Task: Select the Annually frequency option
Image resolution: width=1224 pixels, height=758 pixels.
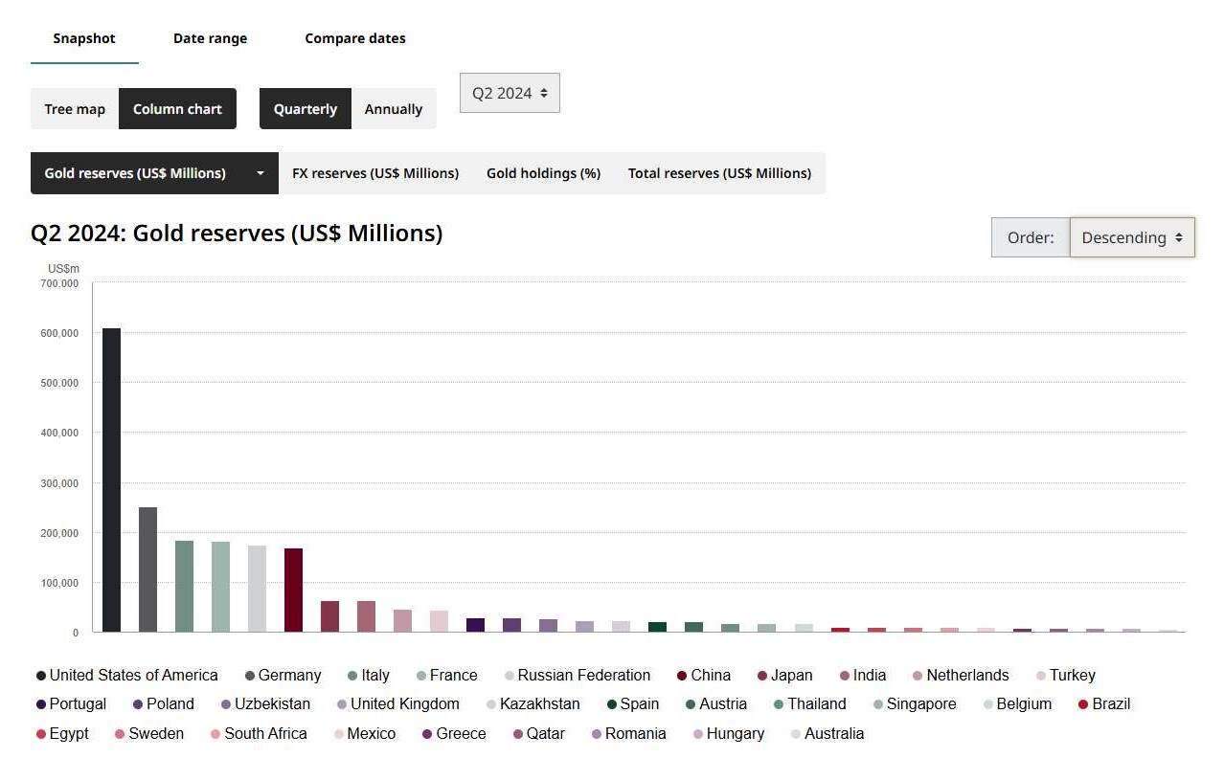Action: click(x=394, y=109)
